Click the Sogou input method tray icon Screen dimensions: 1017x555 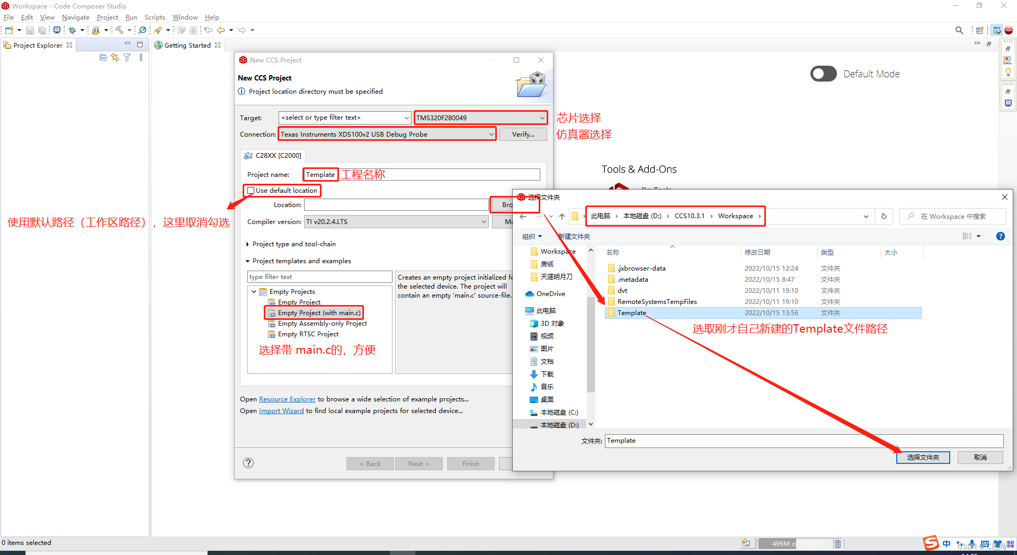(x=931, y=543)
